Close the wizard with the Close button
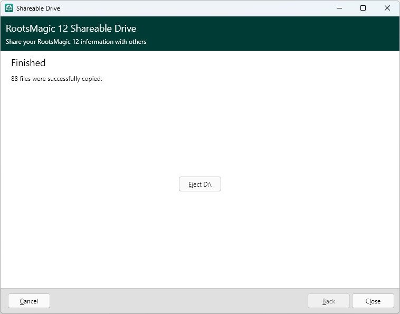This screenshot has width=400, height=314. click(373, 301)
